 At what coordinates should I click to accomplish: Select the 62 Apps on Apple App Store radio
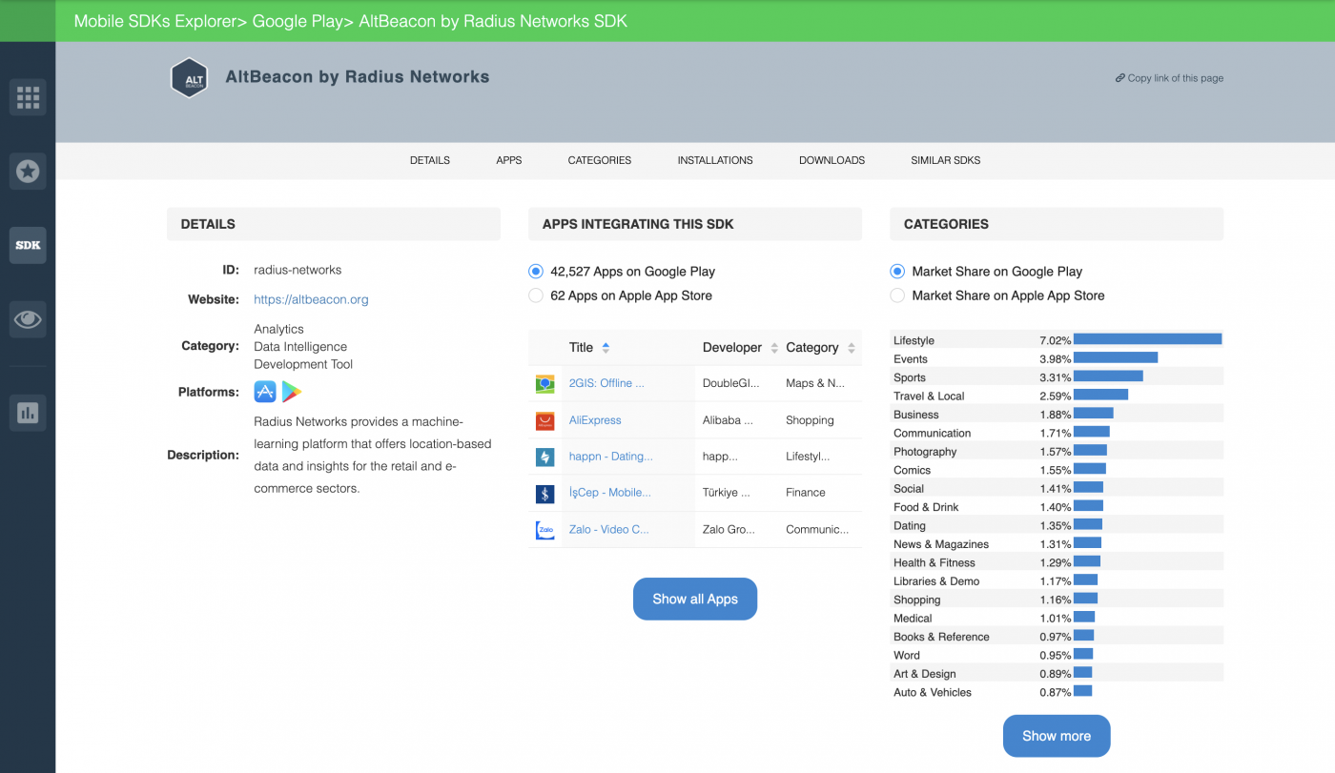[535, 295]
